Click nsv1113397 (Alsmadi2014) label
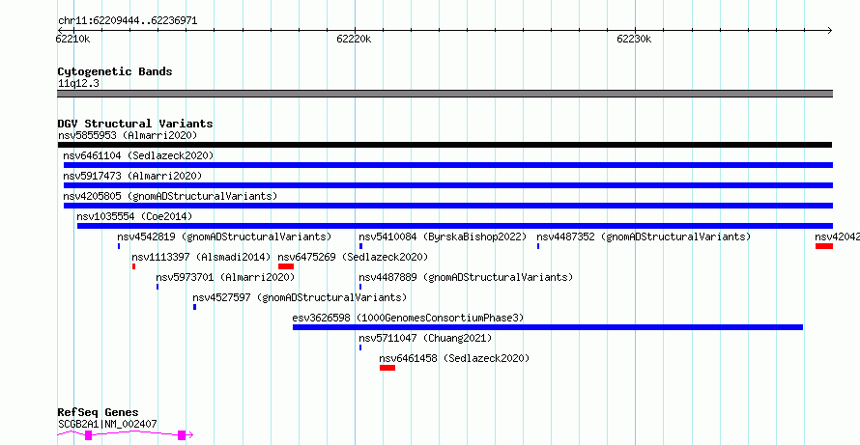The height and width of the screenshot is (445, 860). 201,257
